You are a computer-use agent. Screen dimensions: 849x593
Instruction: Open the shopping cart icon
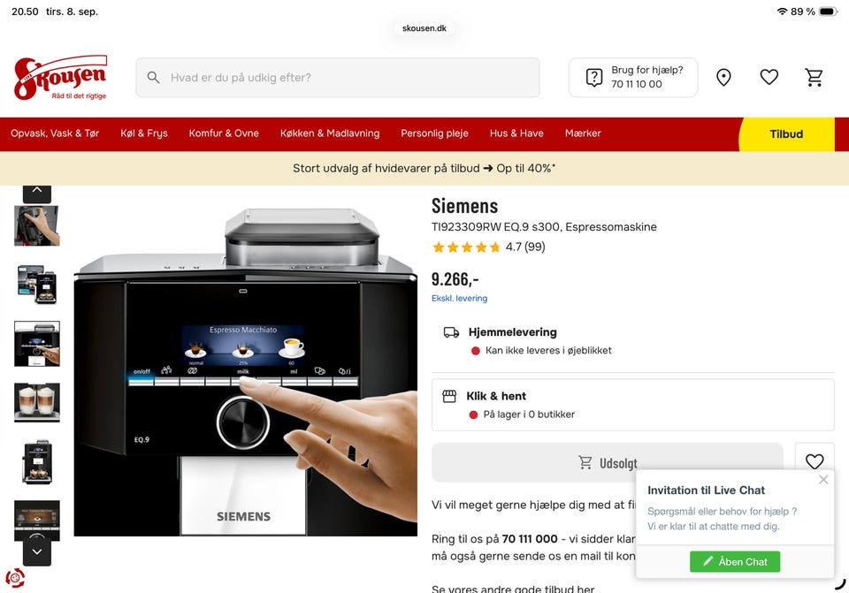click(814, 78)
